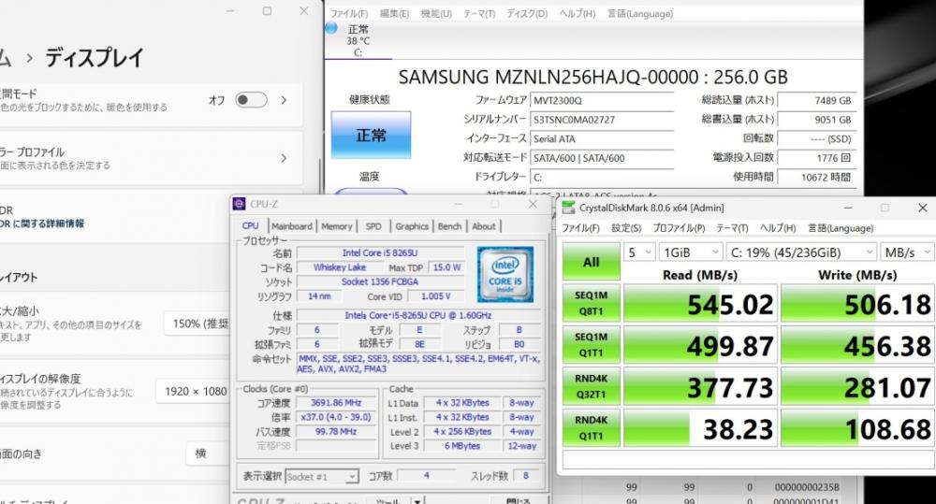This screenshot has width=936, height=504.
Task: Click the firmware field MVT2300Q
Action: [x=602, y=101]
